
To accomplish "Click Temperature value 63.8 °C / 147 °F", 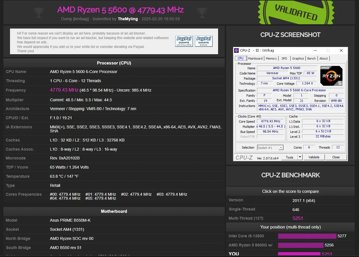I will click(x=64, y=176).
